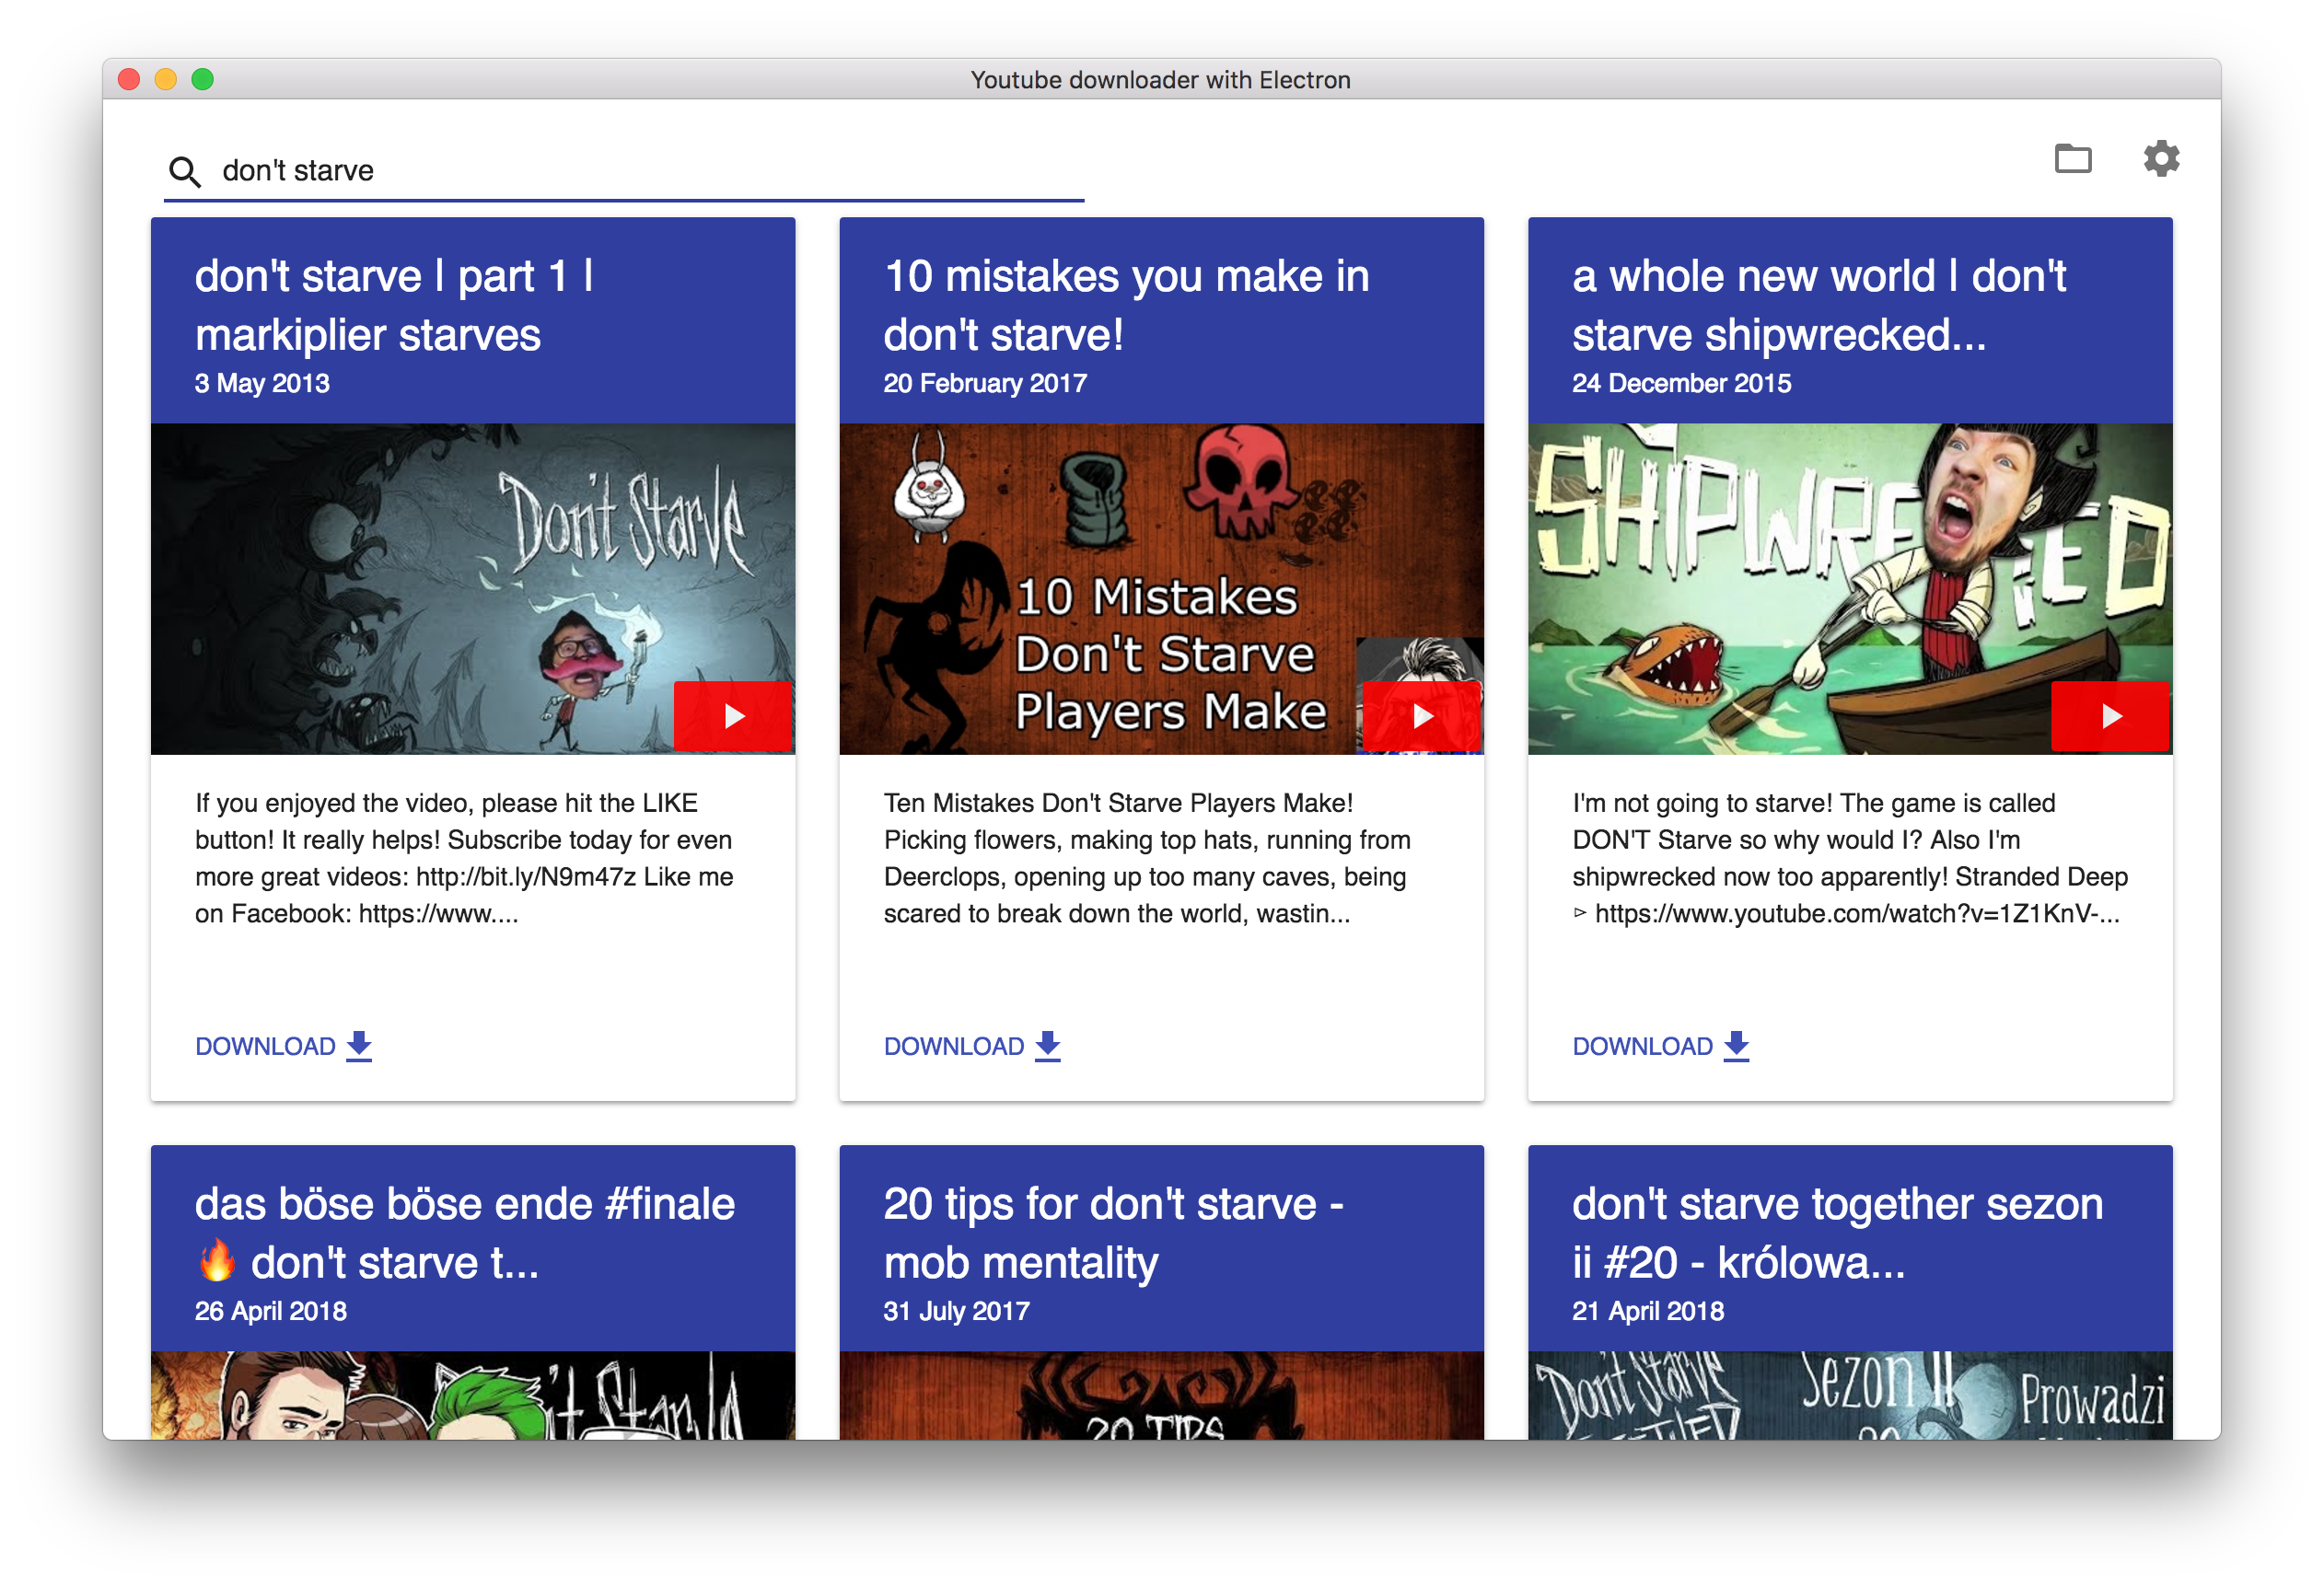The width and height of the screenshot is (2324, 1587).
Task: Click description starting 'If you enjoyed the video'
Action: click(464, 858)
